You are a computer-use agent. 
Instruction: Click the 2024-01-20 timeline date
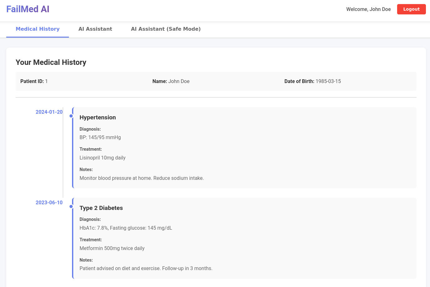[49, 112]
